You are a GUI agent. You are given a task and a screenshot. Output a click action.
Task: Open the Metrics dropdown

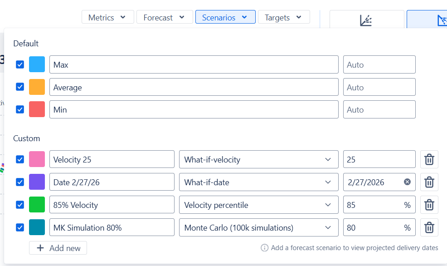click(107, 17)
